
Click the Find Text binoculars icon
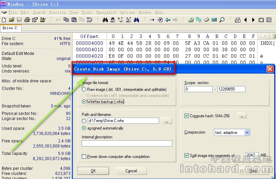[105, 20]
